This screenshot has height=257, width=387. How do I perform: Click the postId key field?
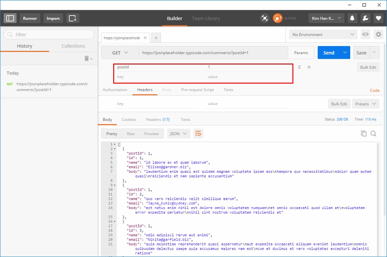pyautogui.click(x=157, y=67)
